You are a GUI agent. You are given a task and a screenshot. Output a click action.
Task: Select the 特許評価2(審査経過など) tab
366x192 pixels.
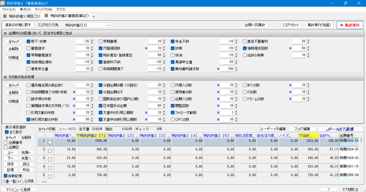[x=67, y=16]
